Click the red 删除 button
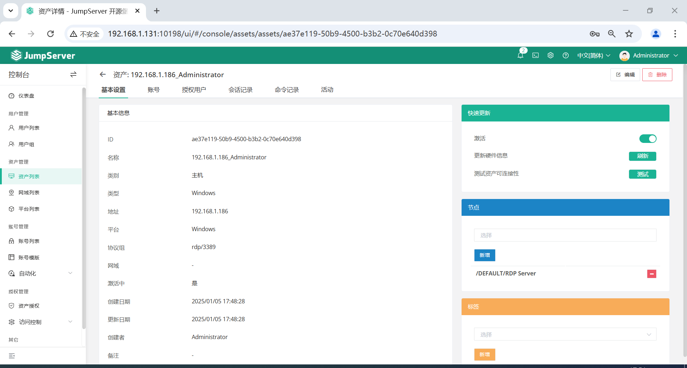Image resolution: width=687 pixels, height=368 pixels. pyautogui.click(x=657, y=75)
